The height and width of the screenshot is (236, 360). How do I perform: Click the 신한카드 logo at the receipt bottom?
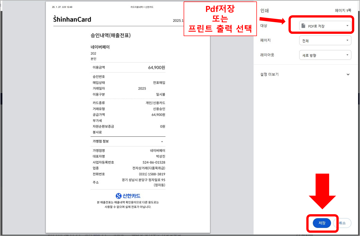click(128, 196)
